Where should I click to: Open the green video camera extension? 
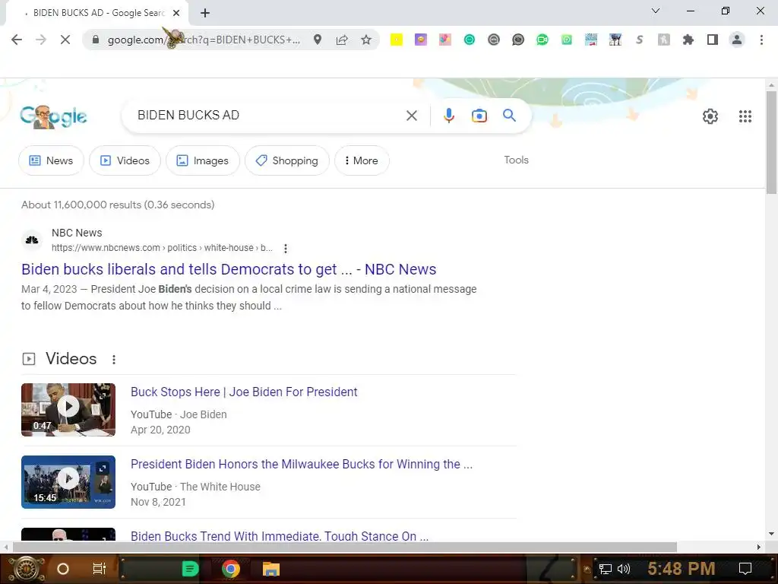click(542, 40)
